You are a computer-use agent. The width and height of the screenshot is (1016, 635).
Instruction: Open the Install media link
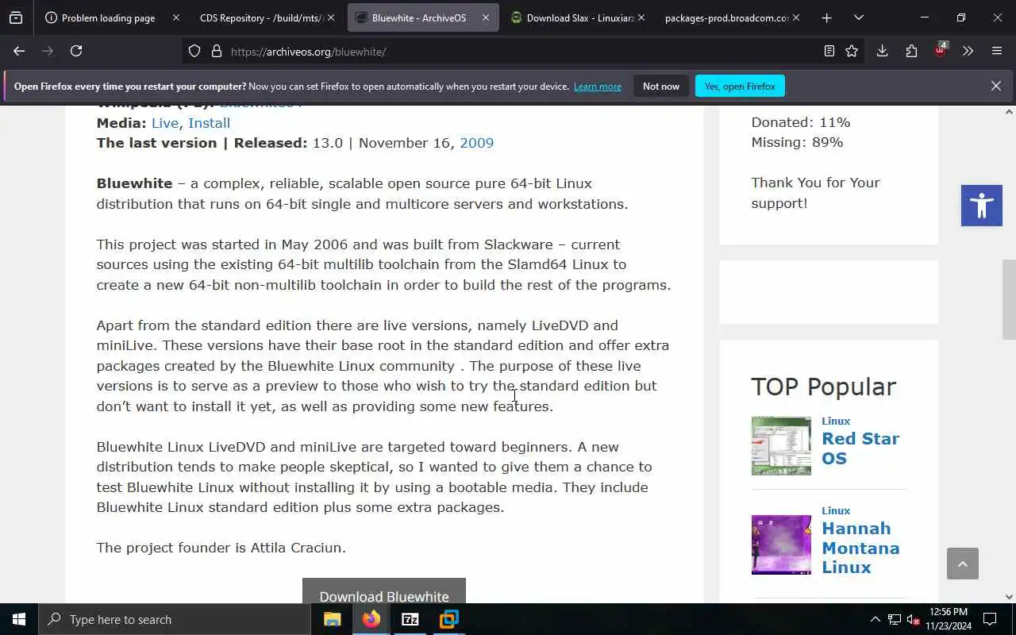210,123
